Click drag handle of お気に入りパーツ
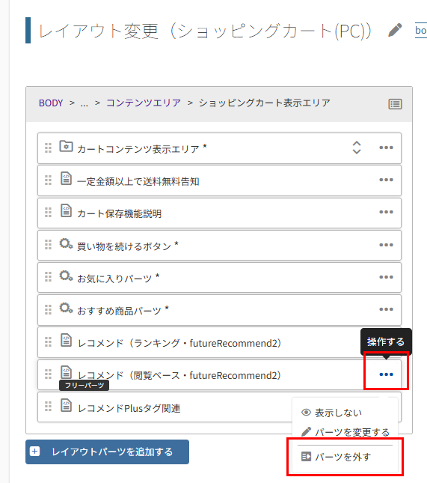This screenshot has width=427, height=483. click(x=49, y=277)
